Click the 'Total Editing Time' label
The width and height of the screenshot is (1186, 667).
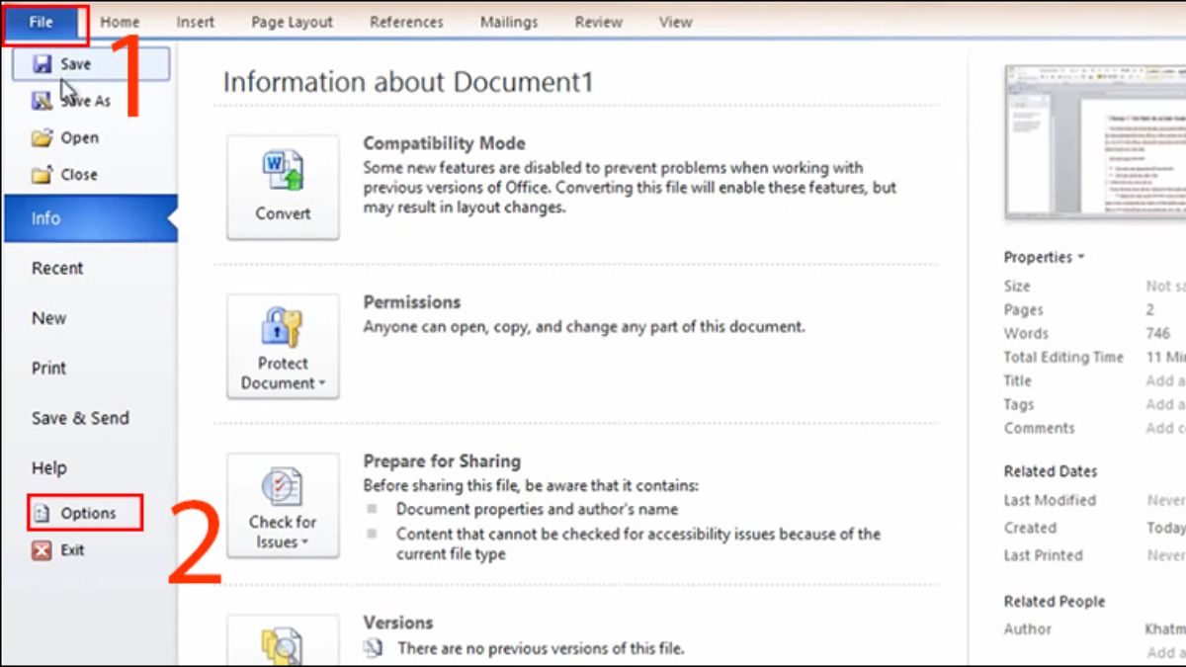tap(1063, 358)
